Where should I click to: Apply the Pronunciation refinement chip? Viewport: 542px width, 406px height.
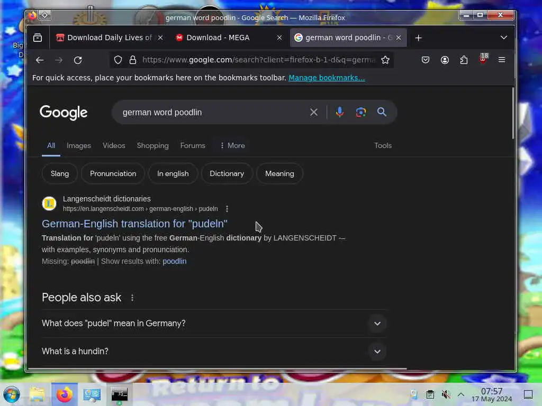coord(113,173)
